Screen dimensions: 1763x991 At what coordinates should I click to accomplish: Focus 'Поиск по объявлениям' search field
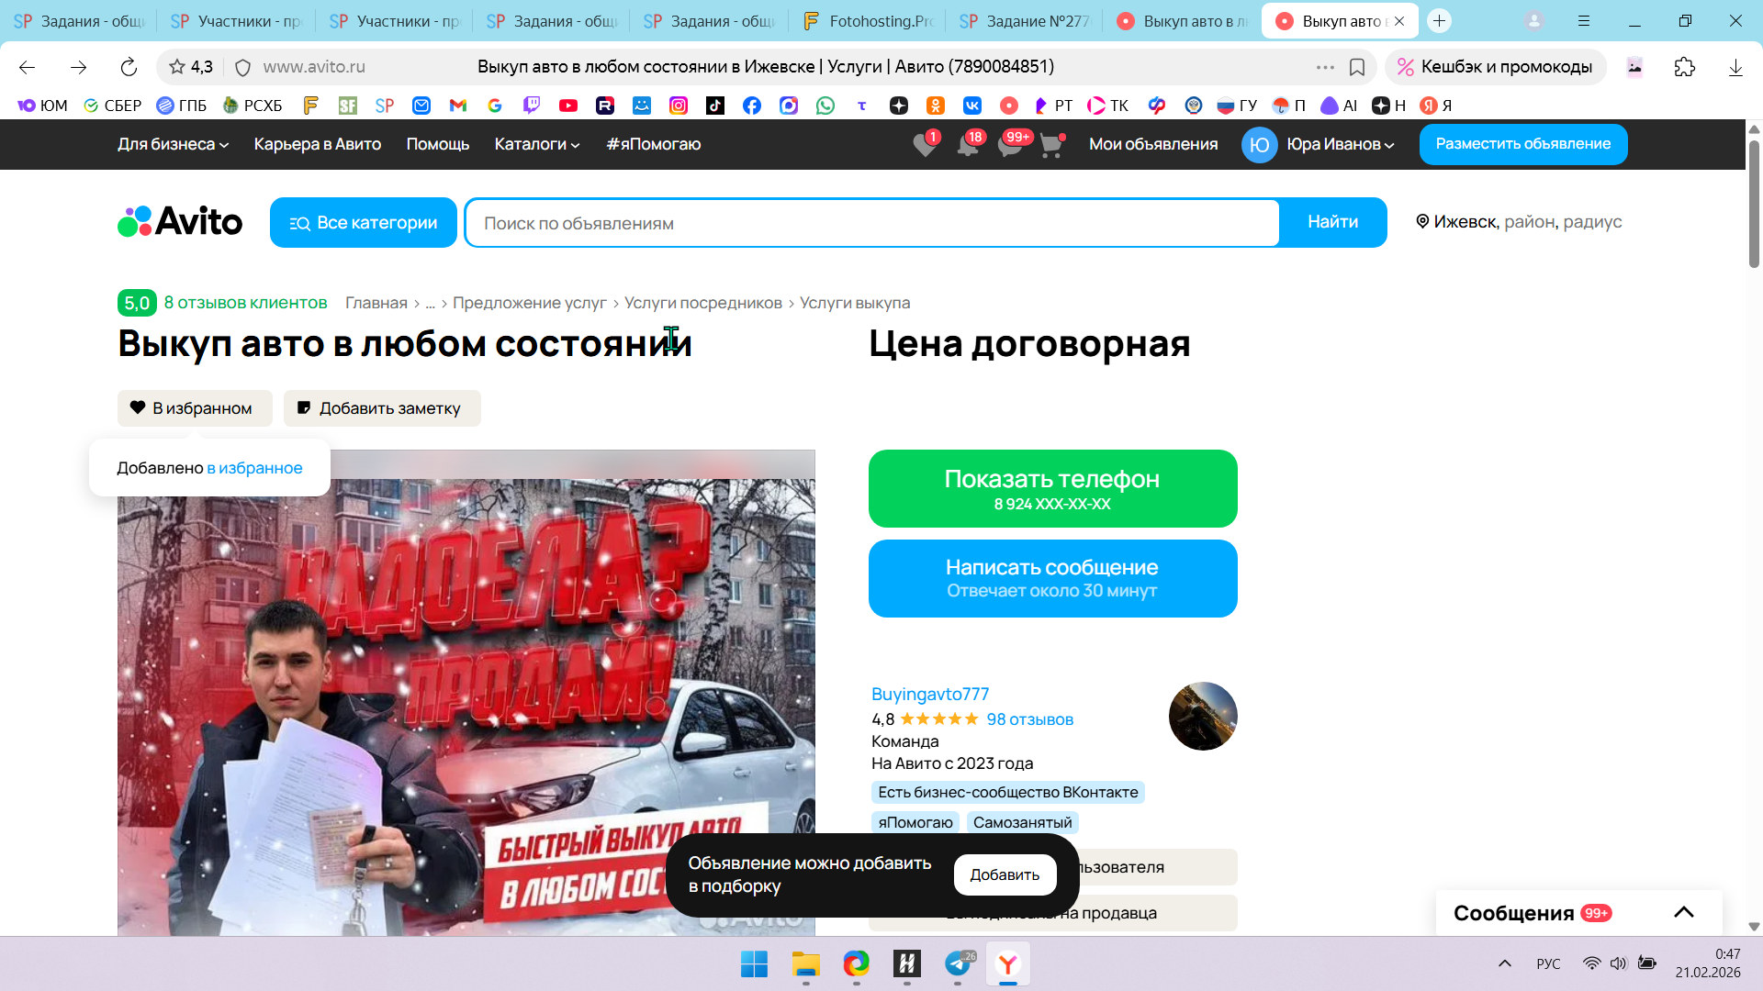coord(872,223)
